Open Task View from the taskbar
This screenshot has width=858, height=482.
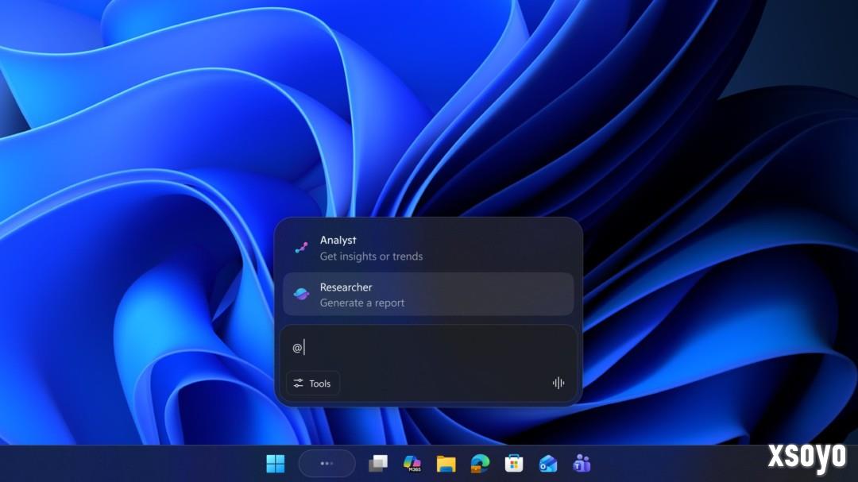click(x=378, y=462)
